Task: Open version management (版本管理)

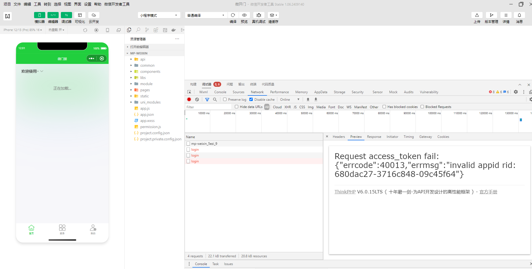Action: pyautogui.click(x=492, y=15)
